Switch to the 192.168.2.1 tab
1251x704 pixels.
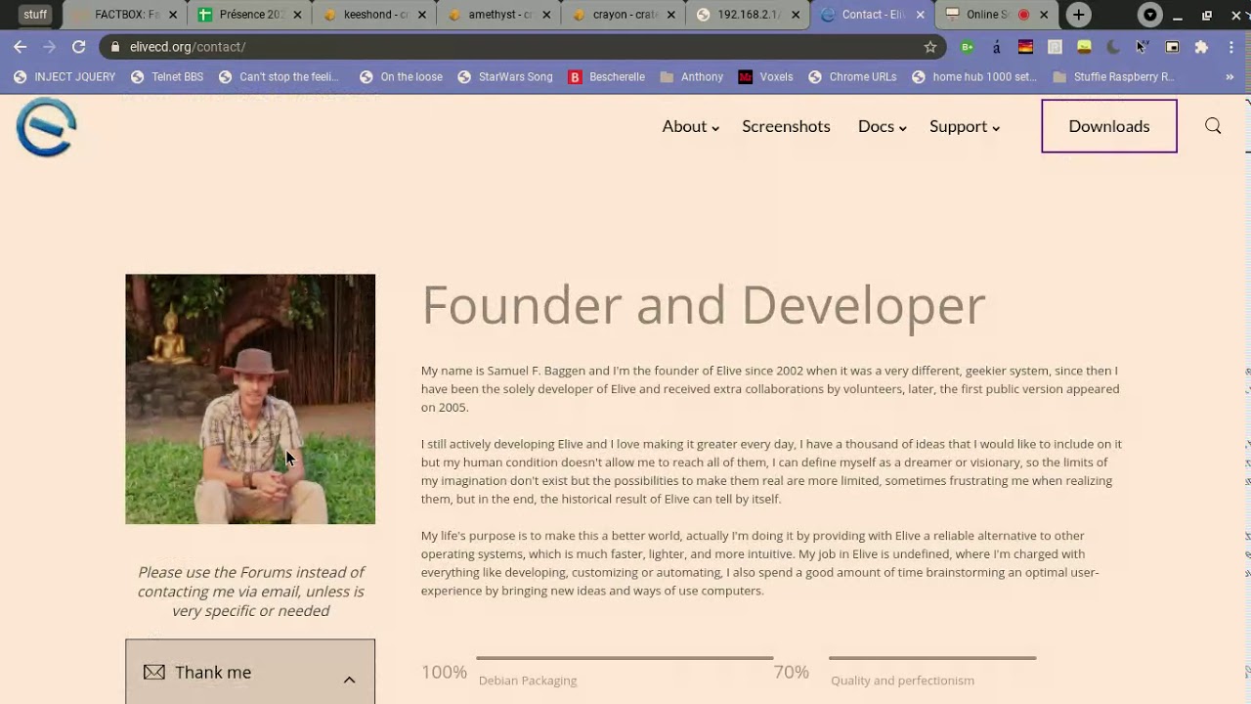pos(748,15)
